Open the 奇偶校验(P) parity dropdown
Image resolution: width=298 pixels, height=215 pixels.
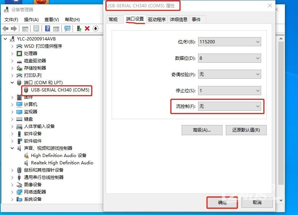[229, 74]
